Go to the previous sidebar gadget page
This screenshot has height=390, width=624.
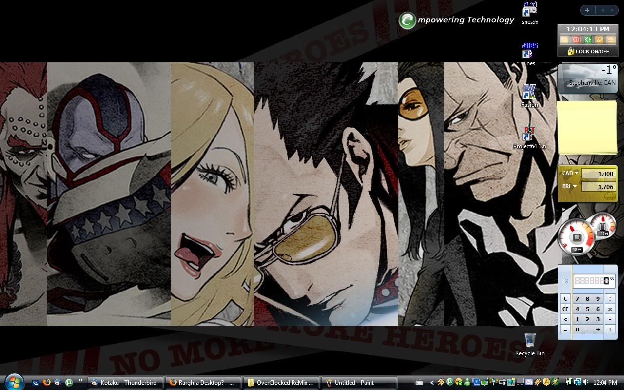(x=602, y=10)
